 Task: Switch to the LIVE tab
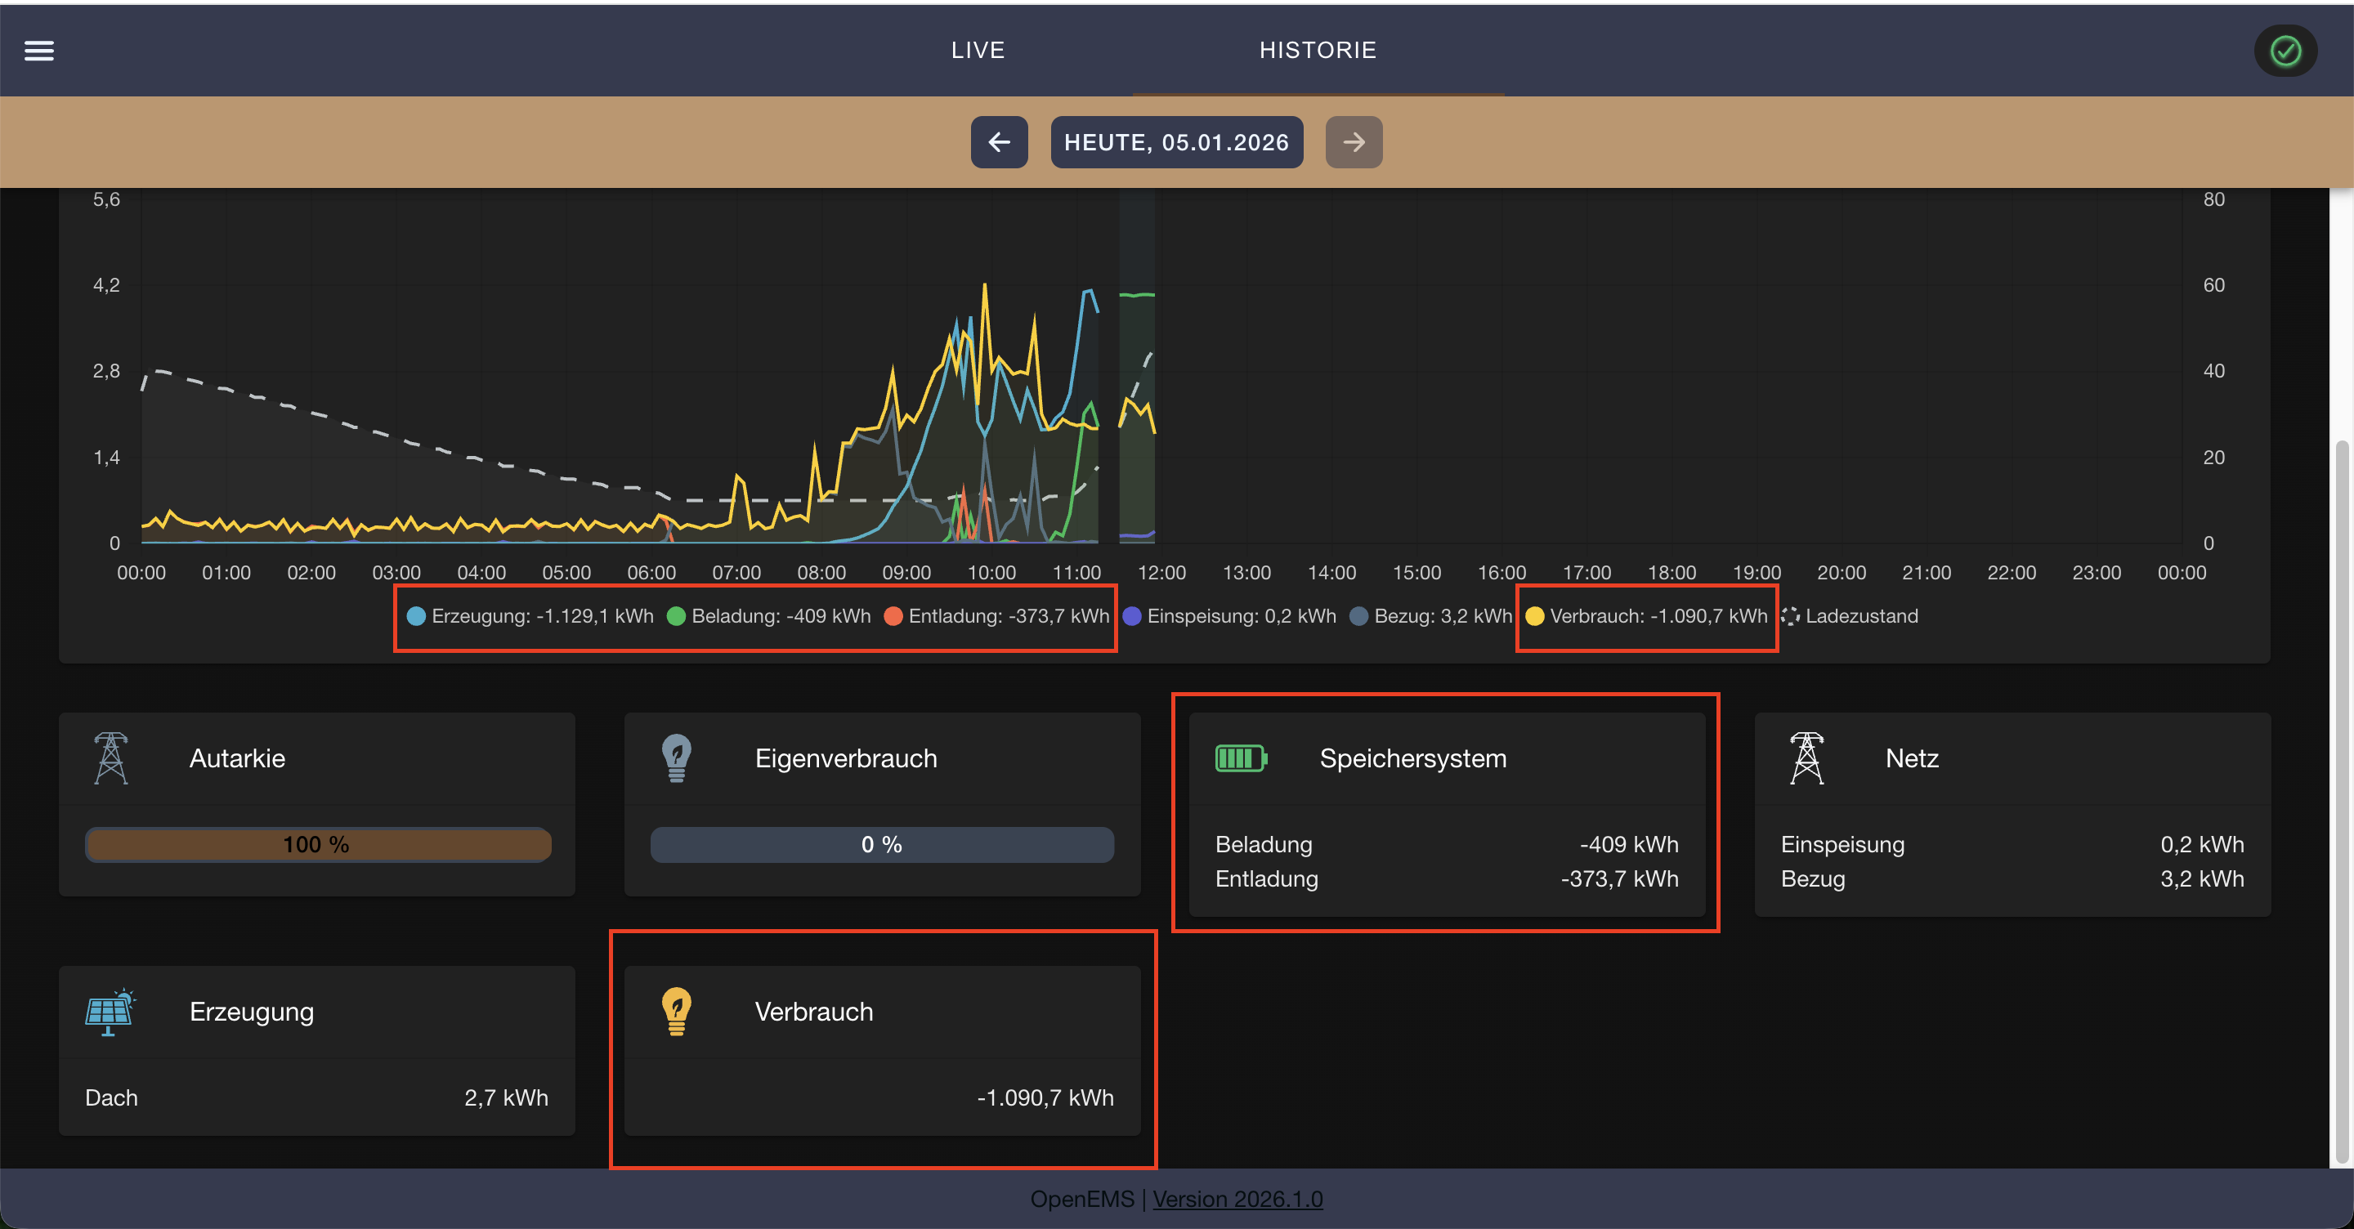(977, 49)
